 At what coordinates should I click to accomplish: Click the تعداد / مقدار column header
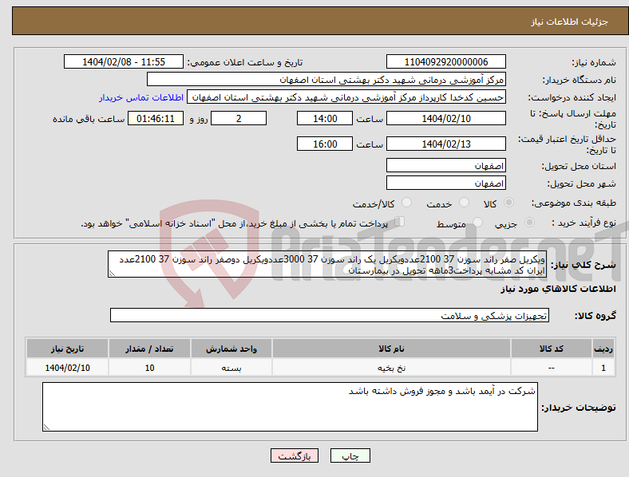tap(149, 349)
